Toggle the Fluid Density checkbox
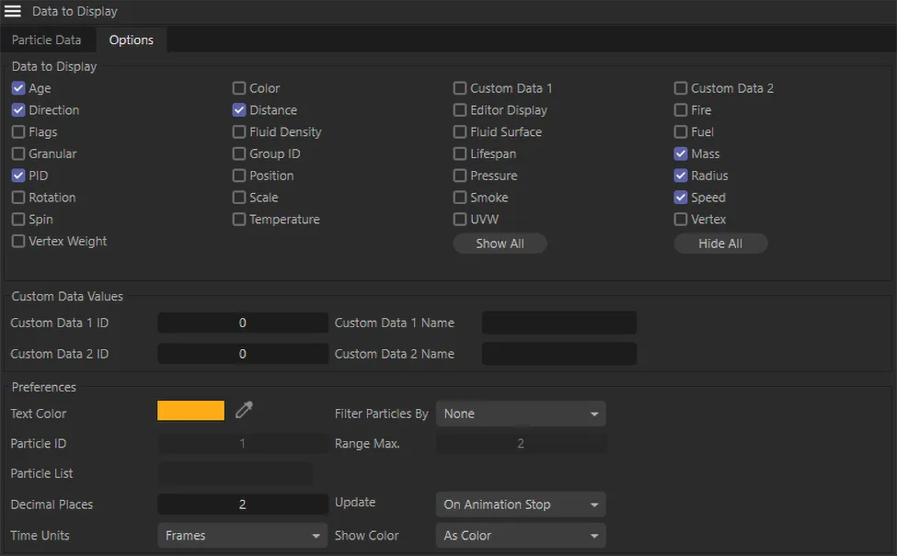This screenshot has width=897, height=556. [x=239, y=132]
